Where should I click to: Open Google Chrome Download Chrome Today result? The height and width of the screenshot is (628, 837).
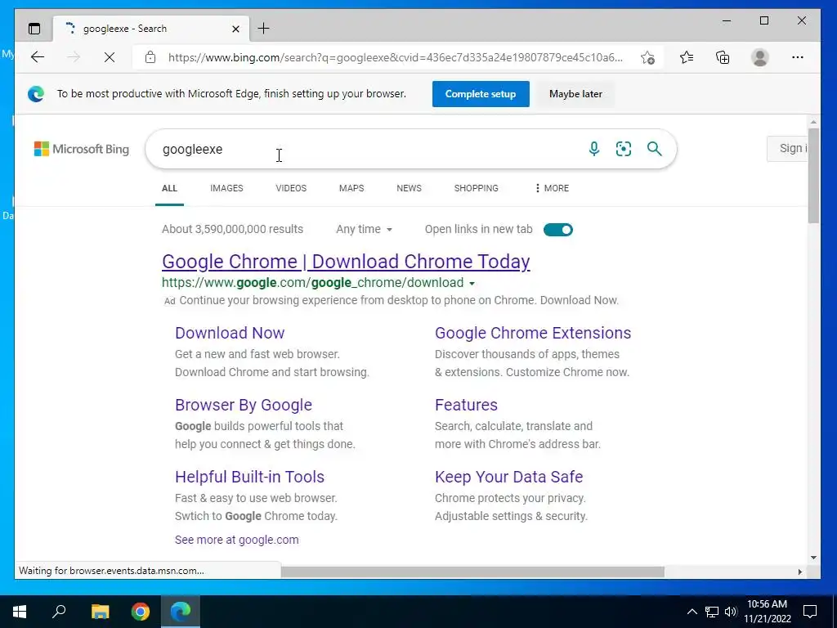click(x=346, y=262)
